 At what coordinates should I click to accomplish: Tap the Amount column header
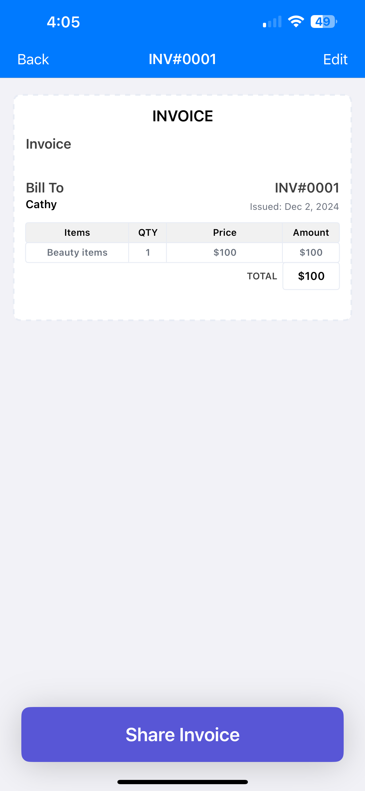click(x=311, y=232)
